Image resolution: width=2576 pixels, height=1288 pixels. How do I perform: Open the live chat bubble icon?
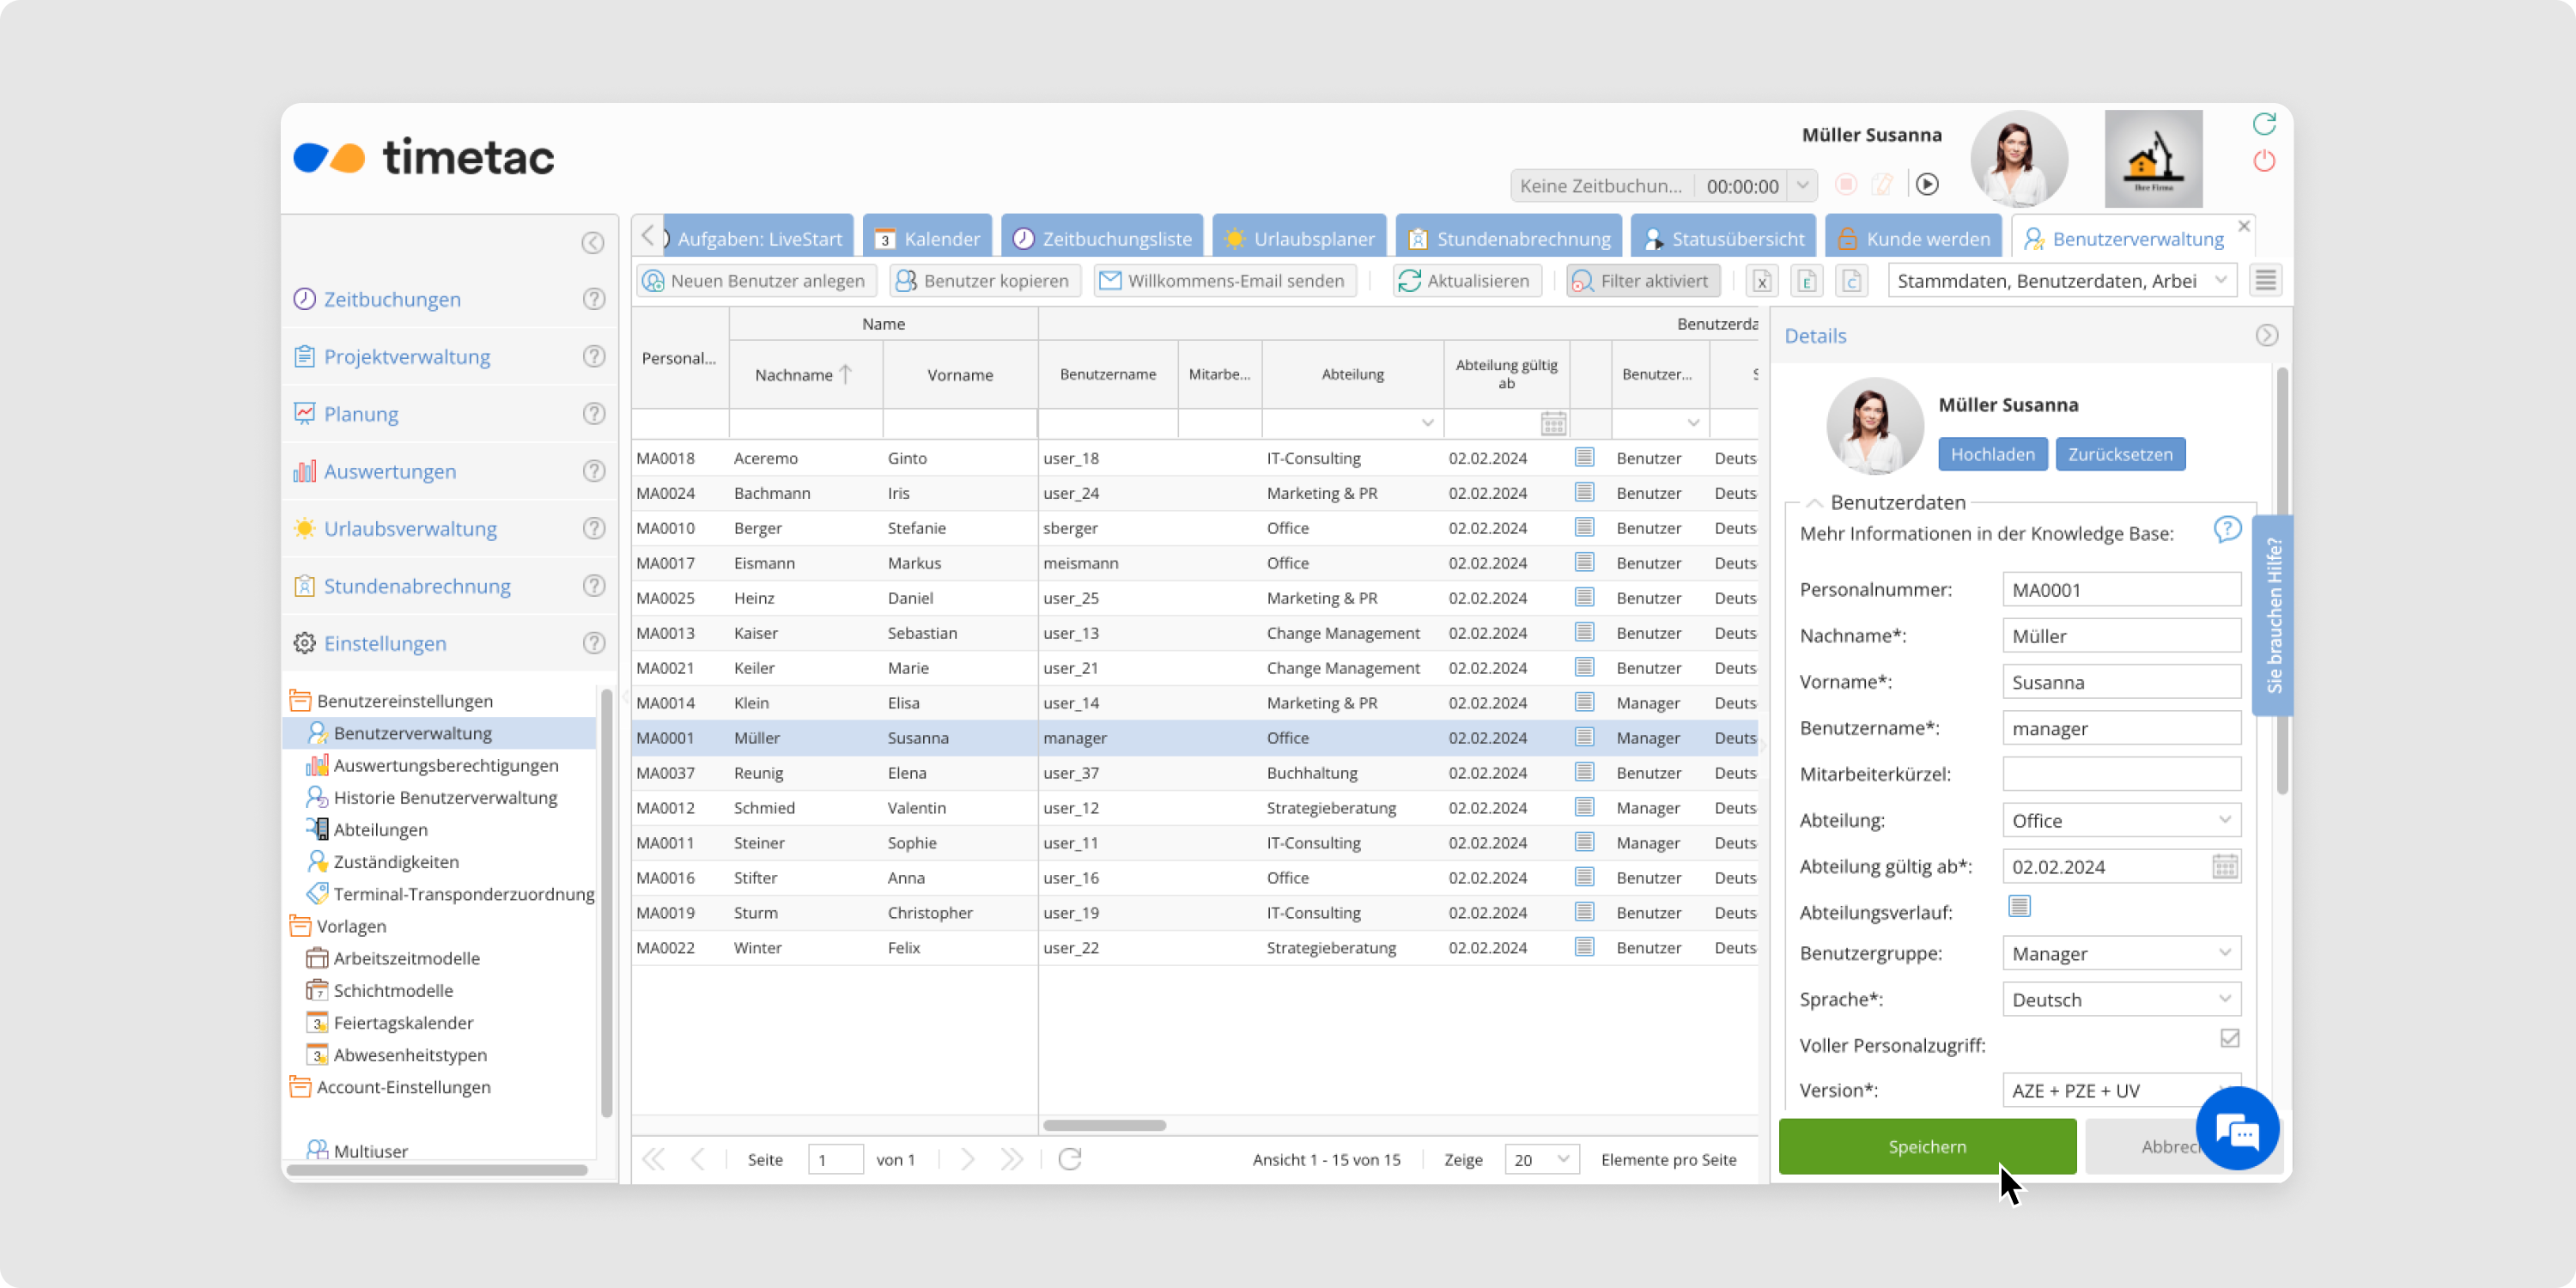2237,1129
